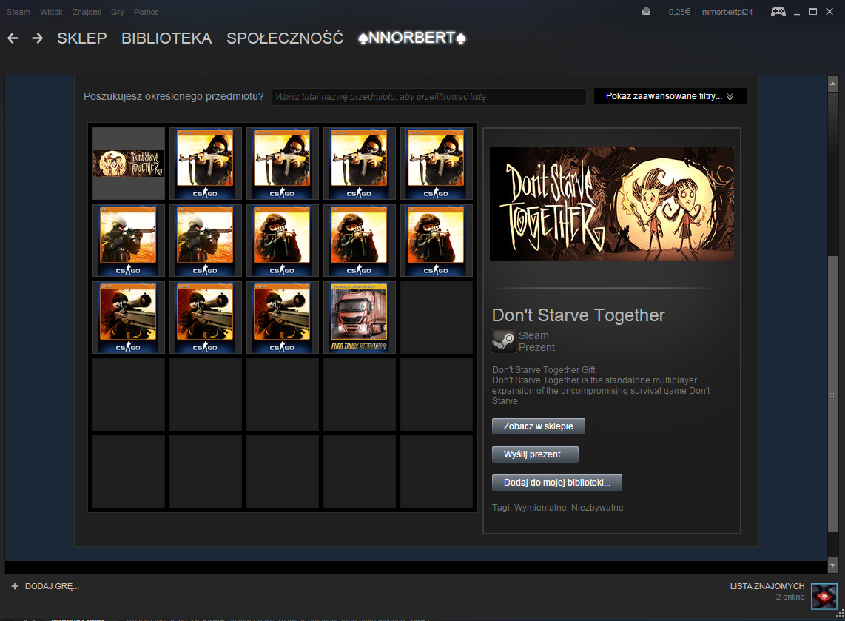Select the Don't Starve Together gift item
The width and height of the screenshot is (845, 621).
tap(129, 164)
